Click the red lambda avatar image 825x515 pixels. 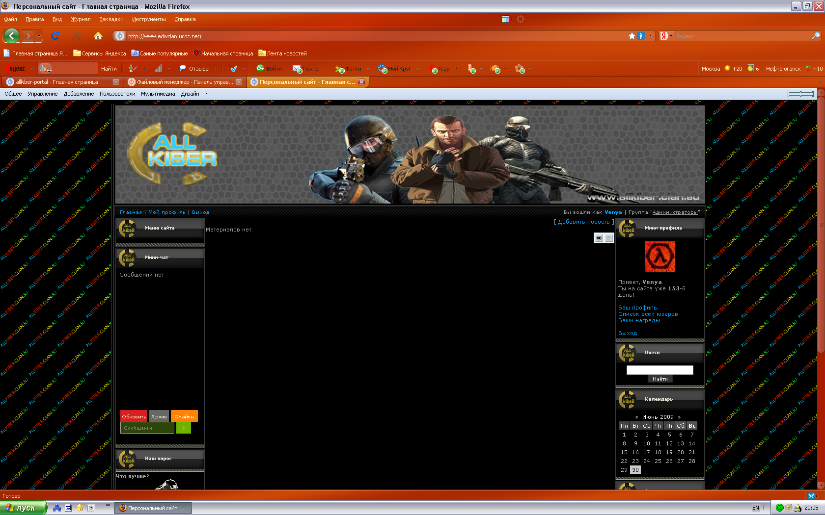tap(660, 257)
